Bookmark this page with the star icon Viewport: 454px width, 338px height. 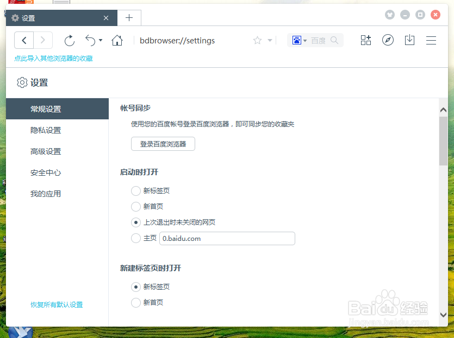(x=257, y=40)
